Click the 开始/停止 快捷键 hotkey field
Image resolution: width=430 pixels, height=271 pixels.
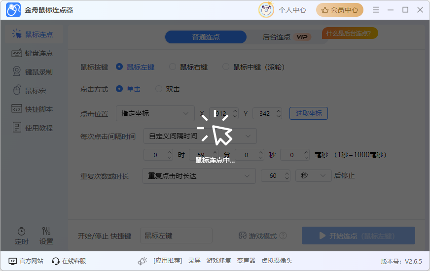click(176, 236)
